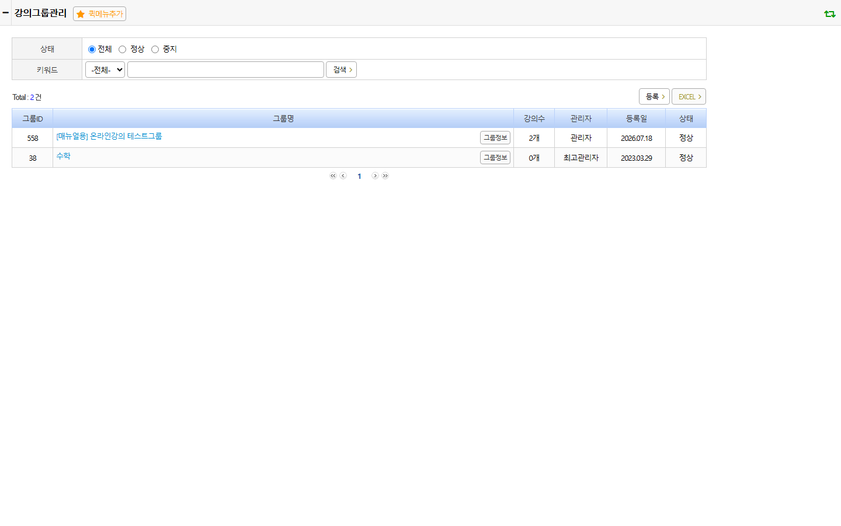Viewport: 841px width, 526px height.
Task: Click the 등록 register button
Action: point(654,96)
